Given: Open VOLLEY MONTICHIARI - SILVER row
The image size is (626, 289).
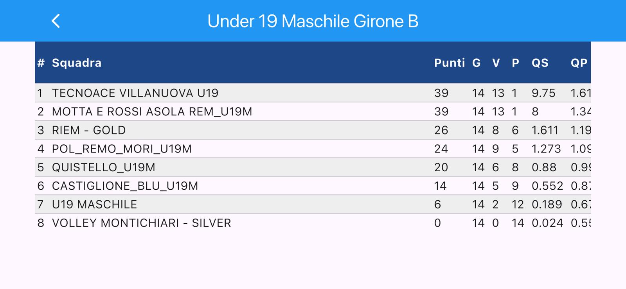Looking at the screenshot, I should (x=141, y=223).
